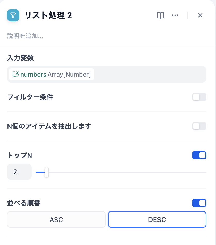Click the トップN slider handle

(x=47, y=172)
